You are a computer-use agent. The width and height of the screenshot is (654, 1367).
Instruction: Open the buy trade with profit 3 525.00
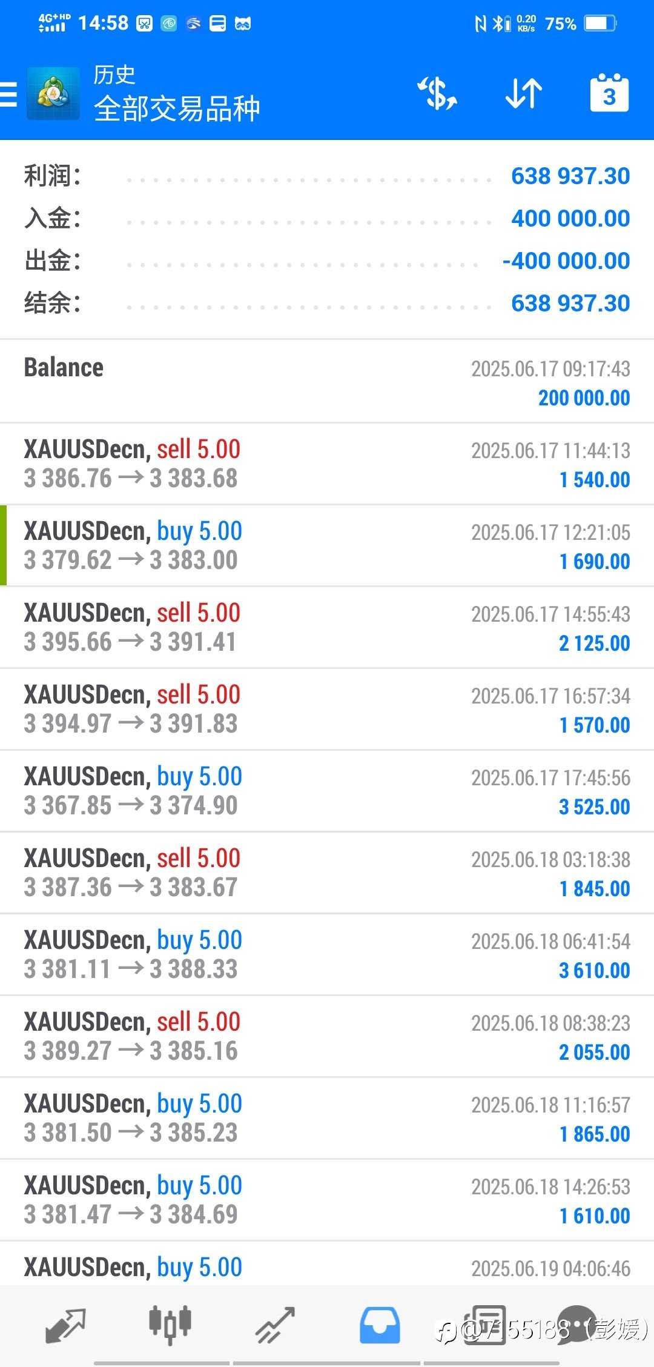327,791
